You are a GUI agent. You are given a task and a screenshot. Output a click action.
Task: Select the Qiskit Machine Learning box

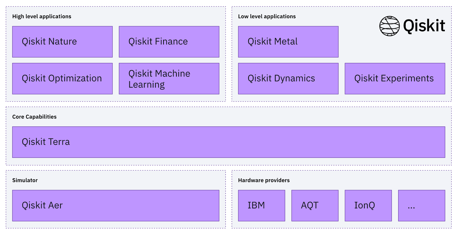point(169,79)
